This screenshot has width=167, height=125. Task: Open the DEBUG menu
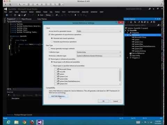tap(38, 12)
